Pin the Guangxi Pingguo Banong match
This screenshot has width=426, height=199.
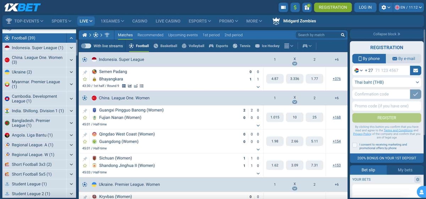pyautogui.click(x=85, y=110)
